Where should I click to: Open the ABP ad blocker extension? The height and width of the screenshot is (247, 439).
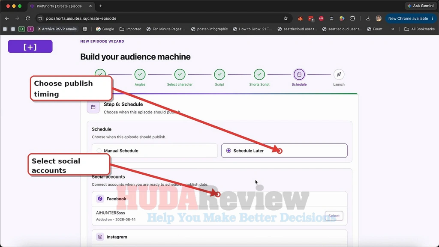click(321, 18)
